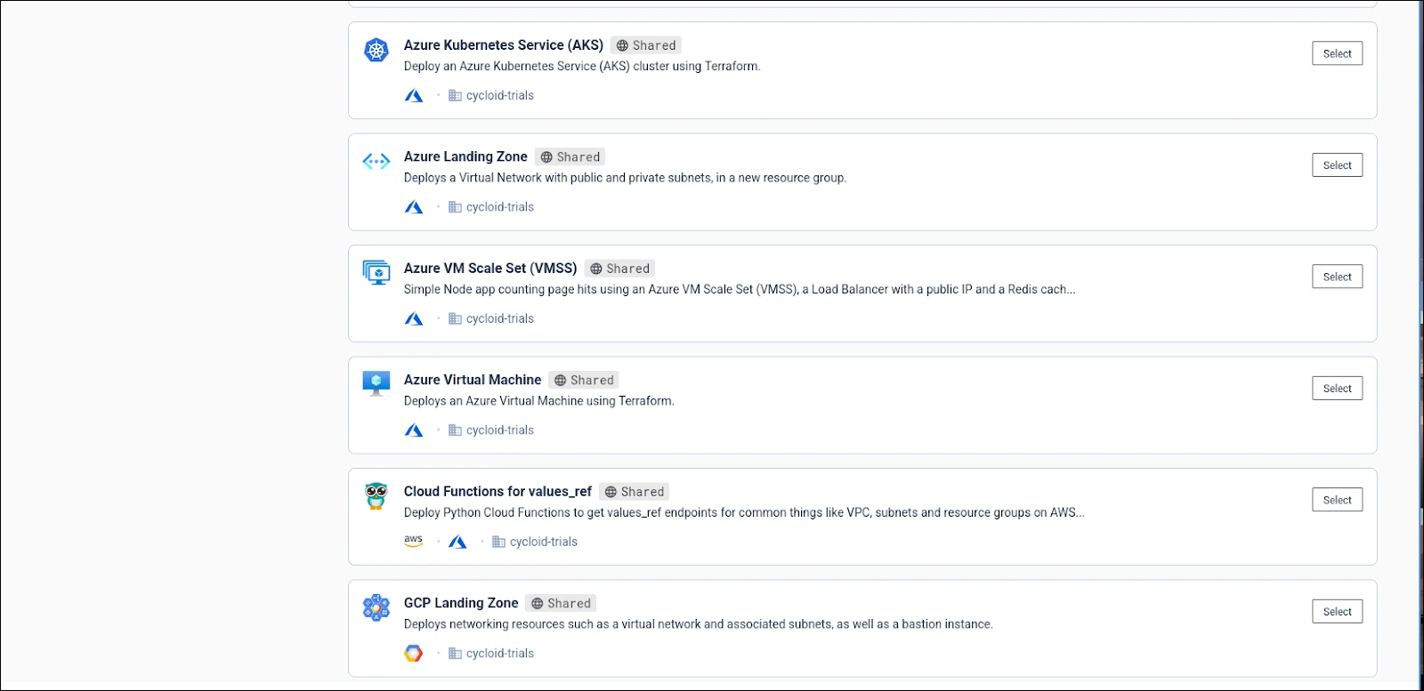1424x691 pixels.
Task: Click the Cloud Functions owl icon
Action: [x=376, y=495]
